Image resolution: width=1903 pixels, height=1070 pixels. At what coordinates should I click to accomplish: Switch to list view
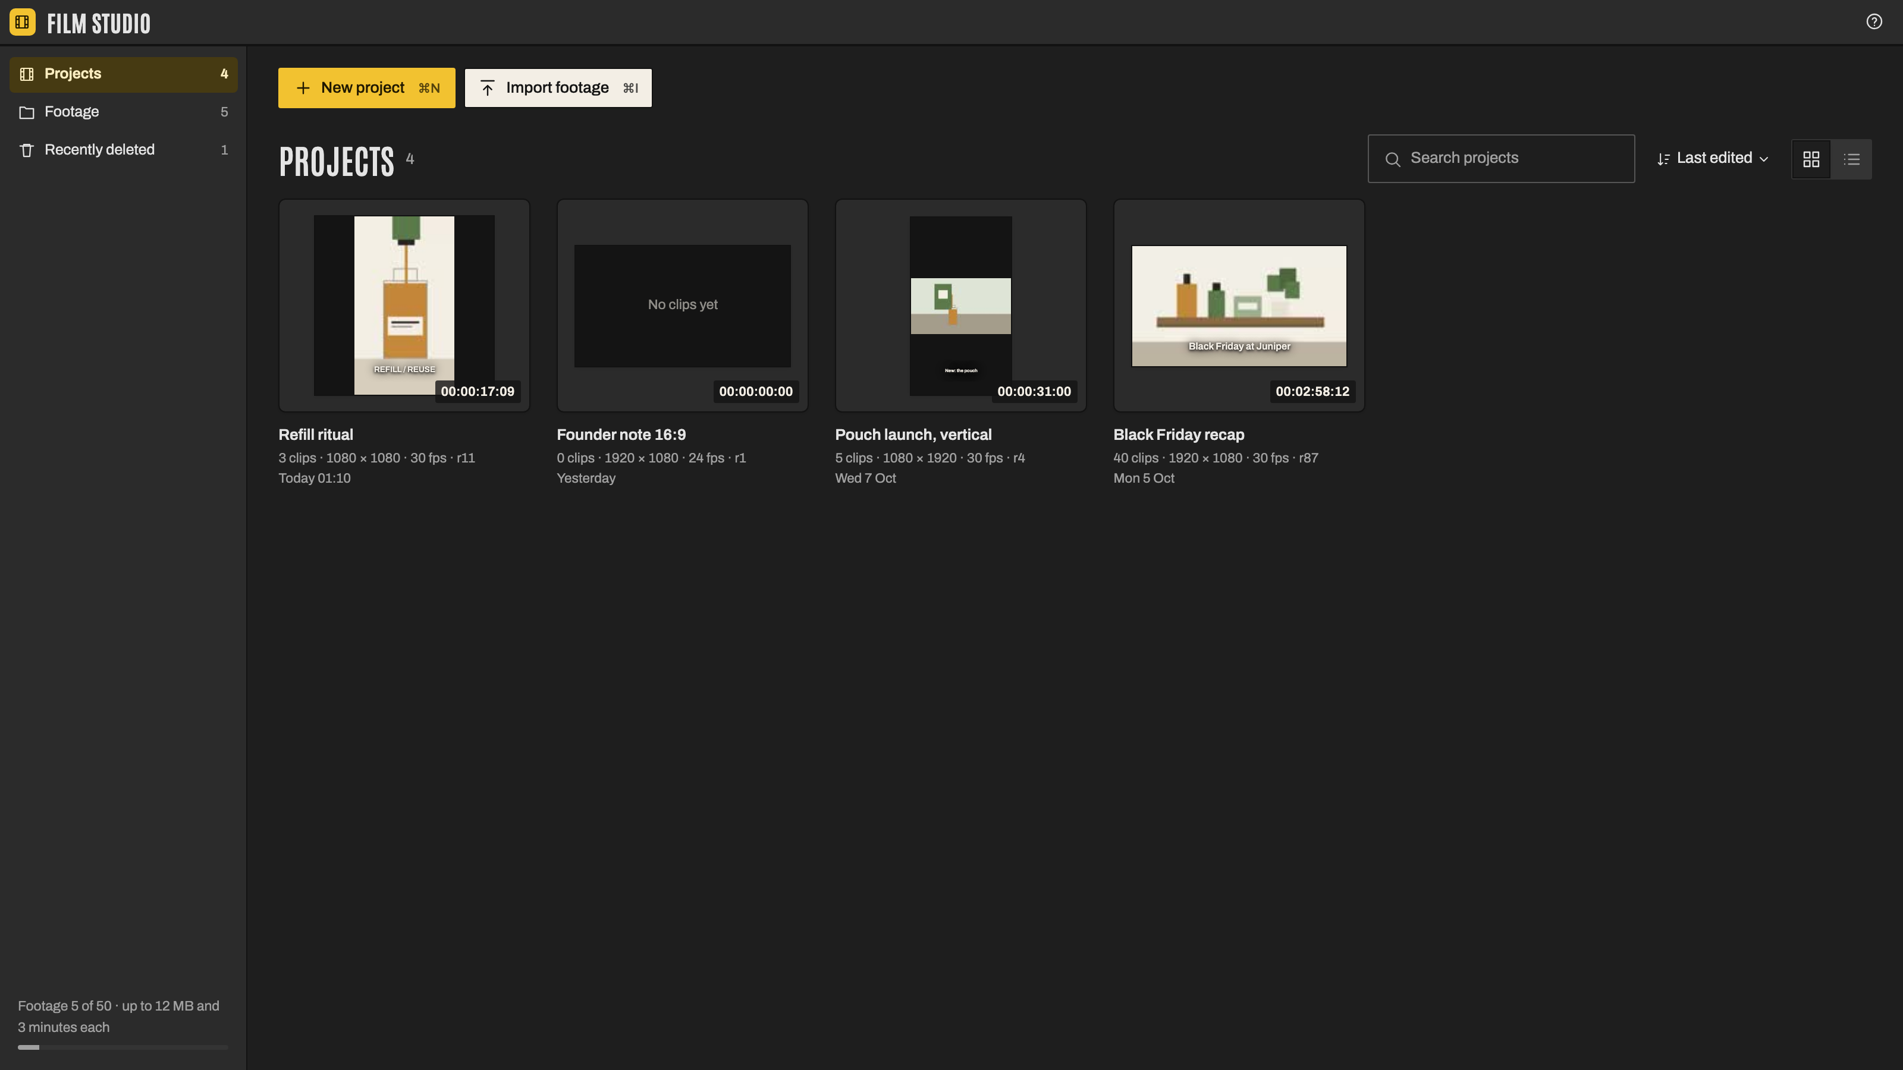1851,159
